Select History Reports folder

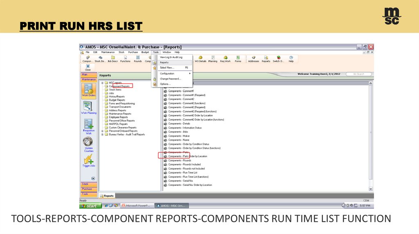tap(117, 97)
